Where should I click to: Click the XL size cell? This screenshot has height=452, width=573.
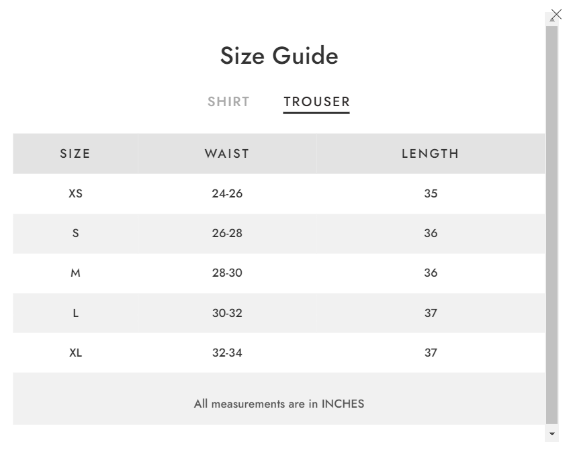click(76, 353)
